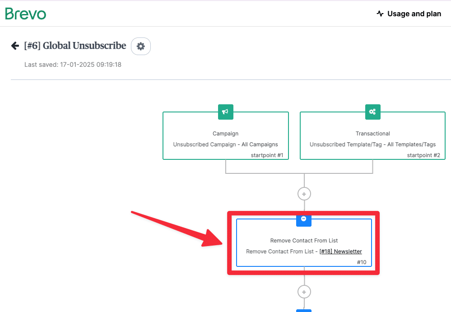Click the blue step icon at bottom of canvas
The width and height of the screenshot is (451, 312).
(x=304, y=311)
